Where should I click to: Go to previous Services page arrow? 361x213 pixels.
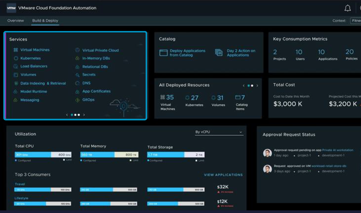coord(67,115)
